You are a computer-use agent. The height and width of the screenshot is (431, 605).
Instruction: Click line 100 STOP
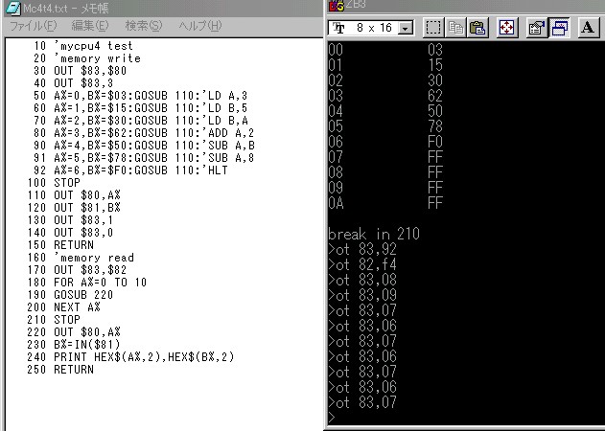(x=54, y=182)
